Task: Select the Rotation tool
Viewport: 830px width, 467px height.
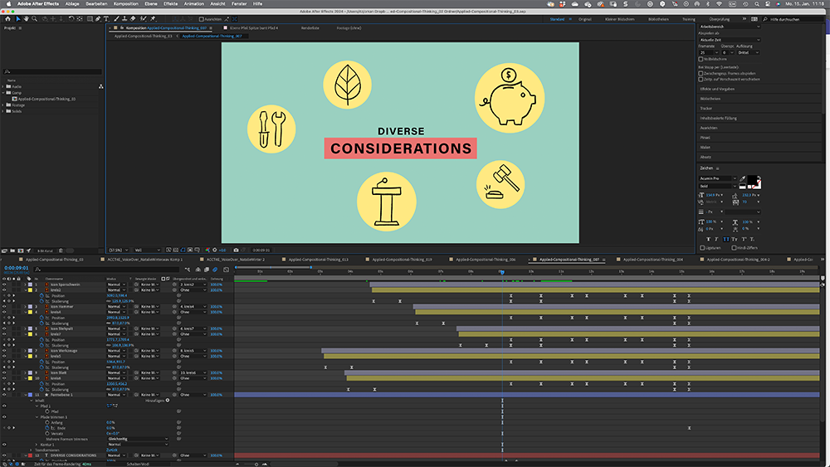Action: click(x=71, y=19)
